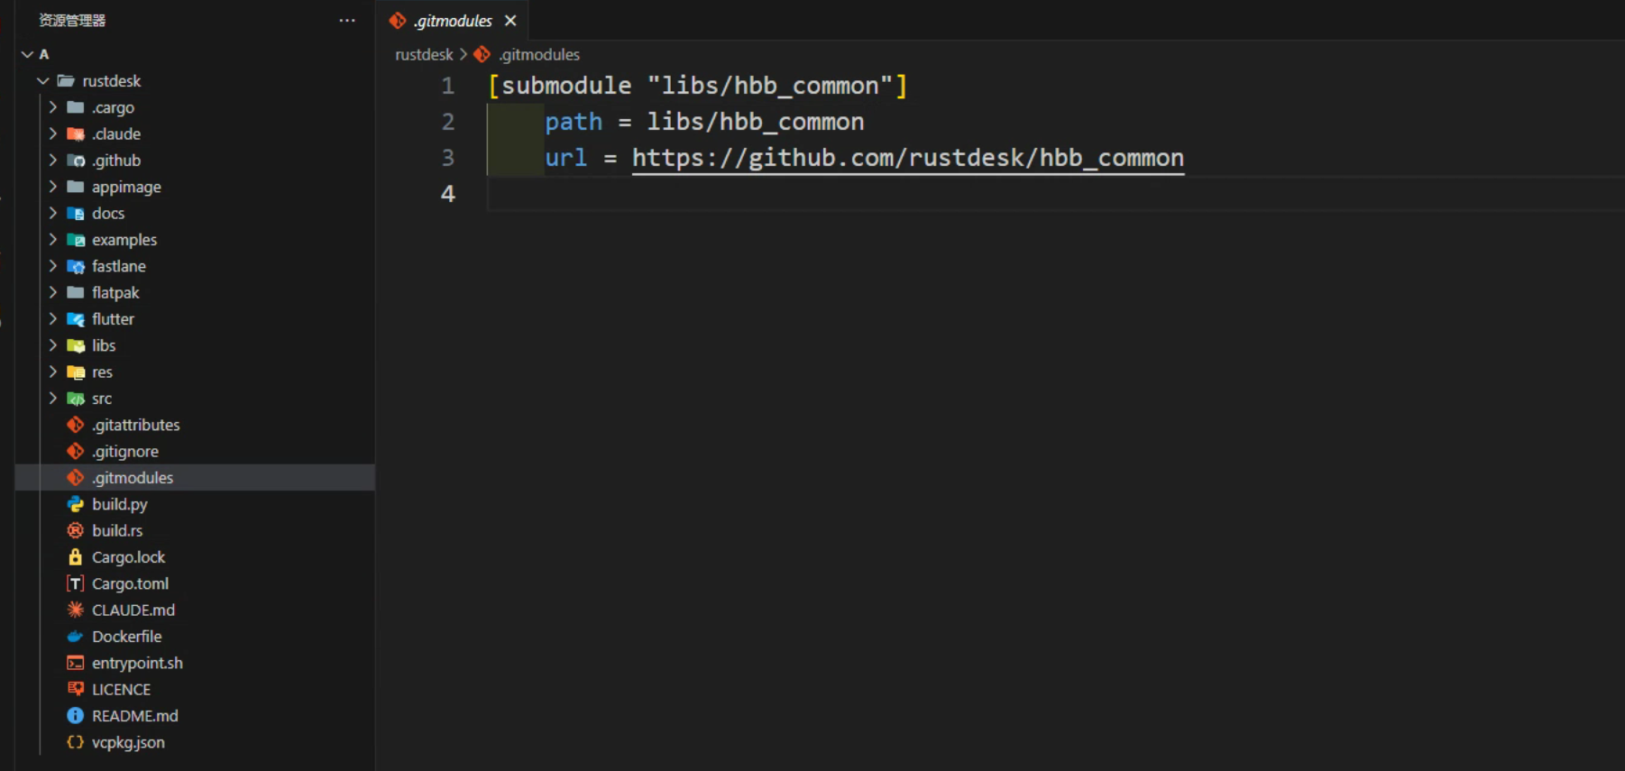Click the info icon beside README.md

click(76, 716)
